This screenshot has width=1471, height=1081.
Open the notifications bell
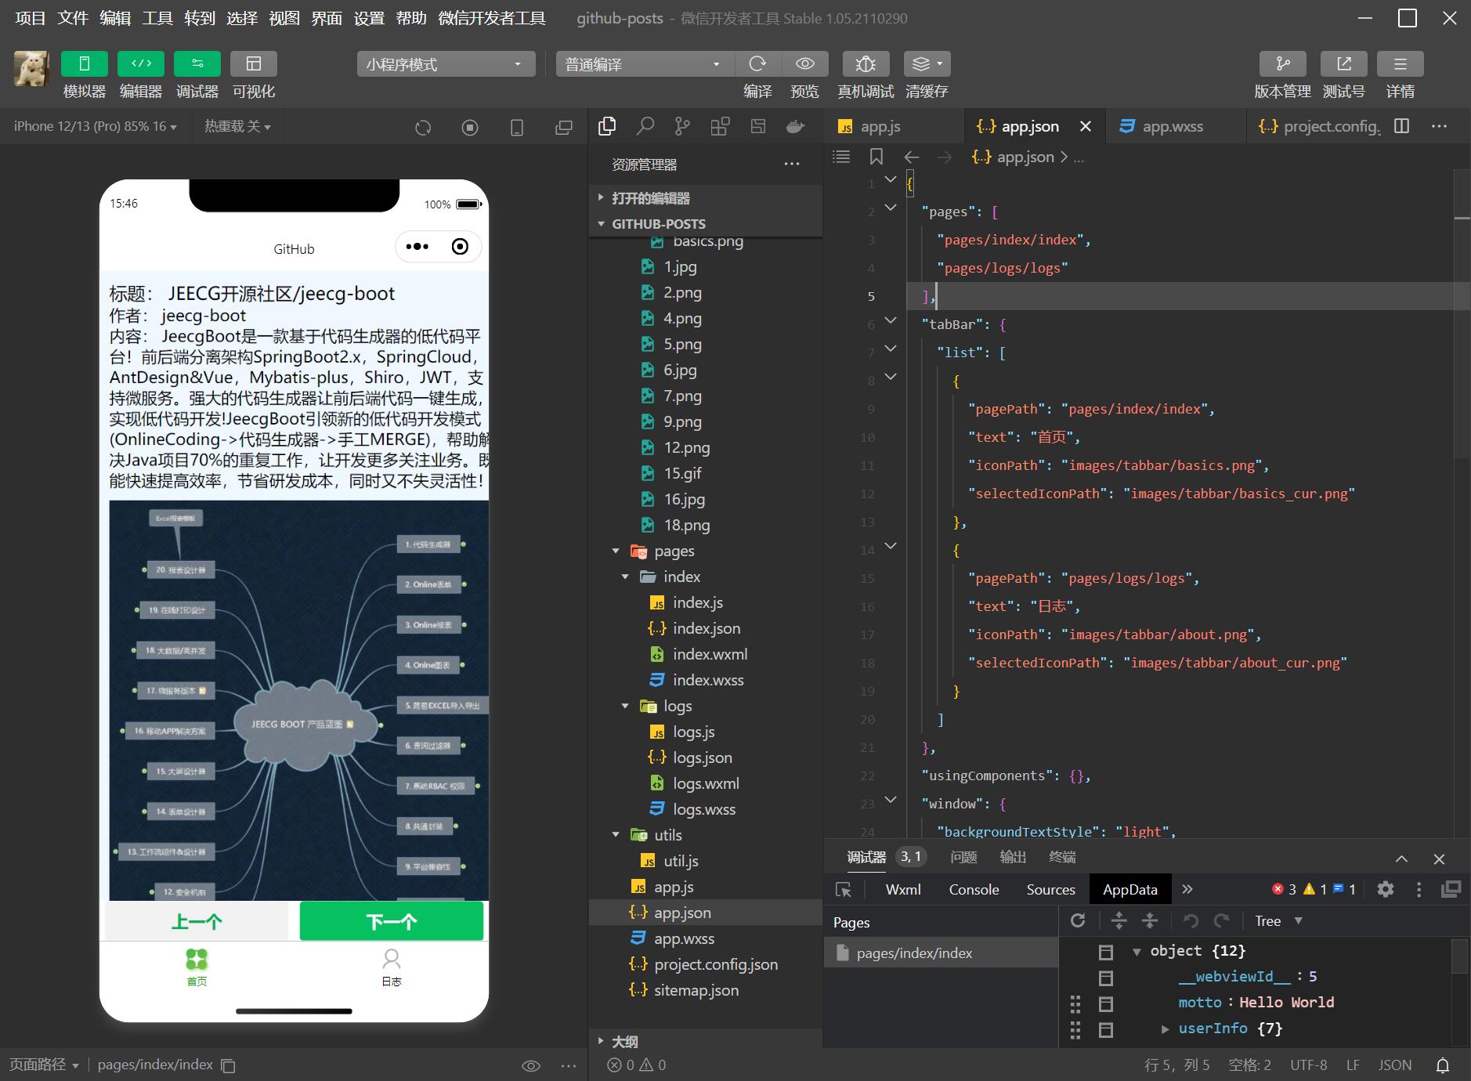tap(1442, 1065)
